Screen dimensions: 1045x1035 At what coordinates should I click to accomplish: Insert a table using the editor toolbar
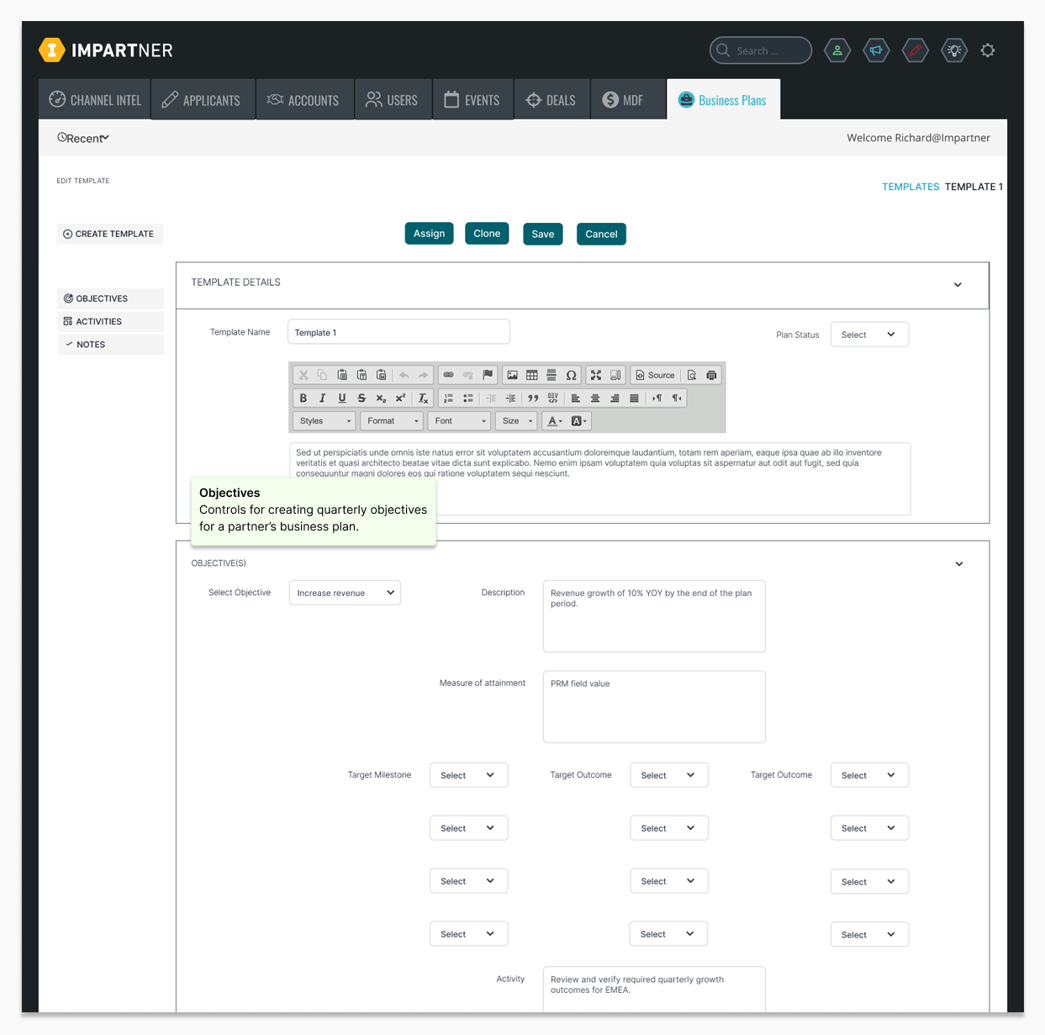[532, 375]
